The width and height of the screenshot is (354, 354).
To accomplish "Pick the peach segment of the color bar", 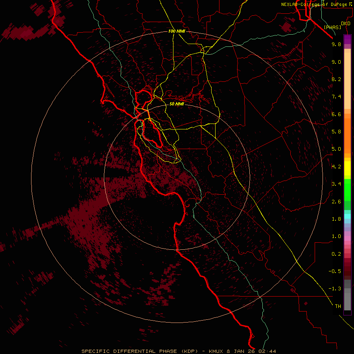I will point(347,81).
